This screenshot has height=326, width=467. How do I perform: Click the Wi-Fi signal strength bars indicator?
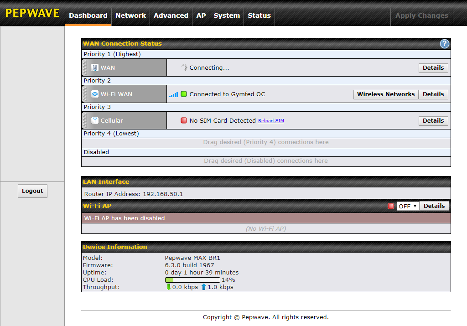[173, 94]
